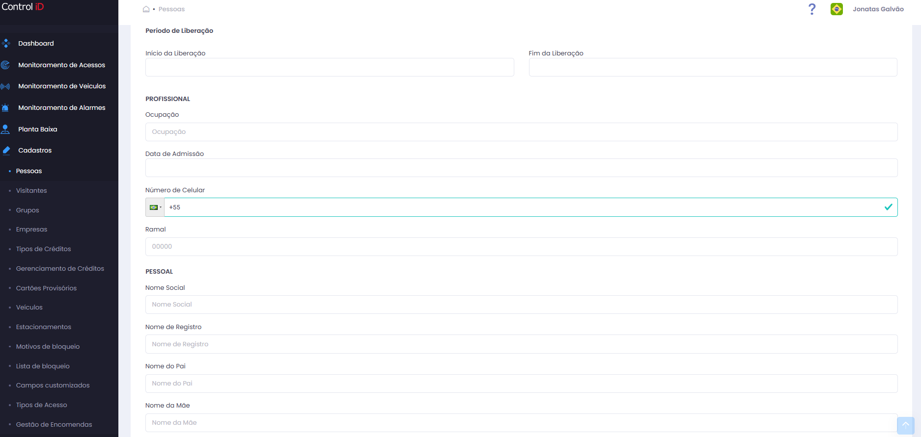
Task: Click the Monitoramento de Veiculos signal icon
Action: [x=5, y=86]
